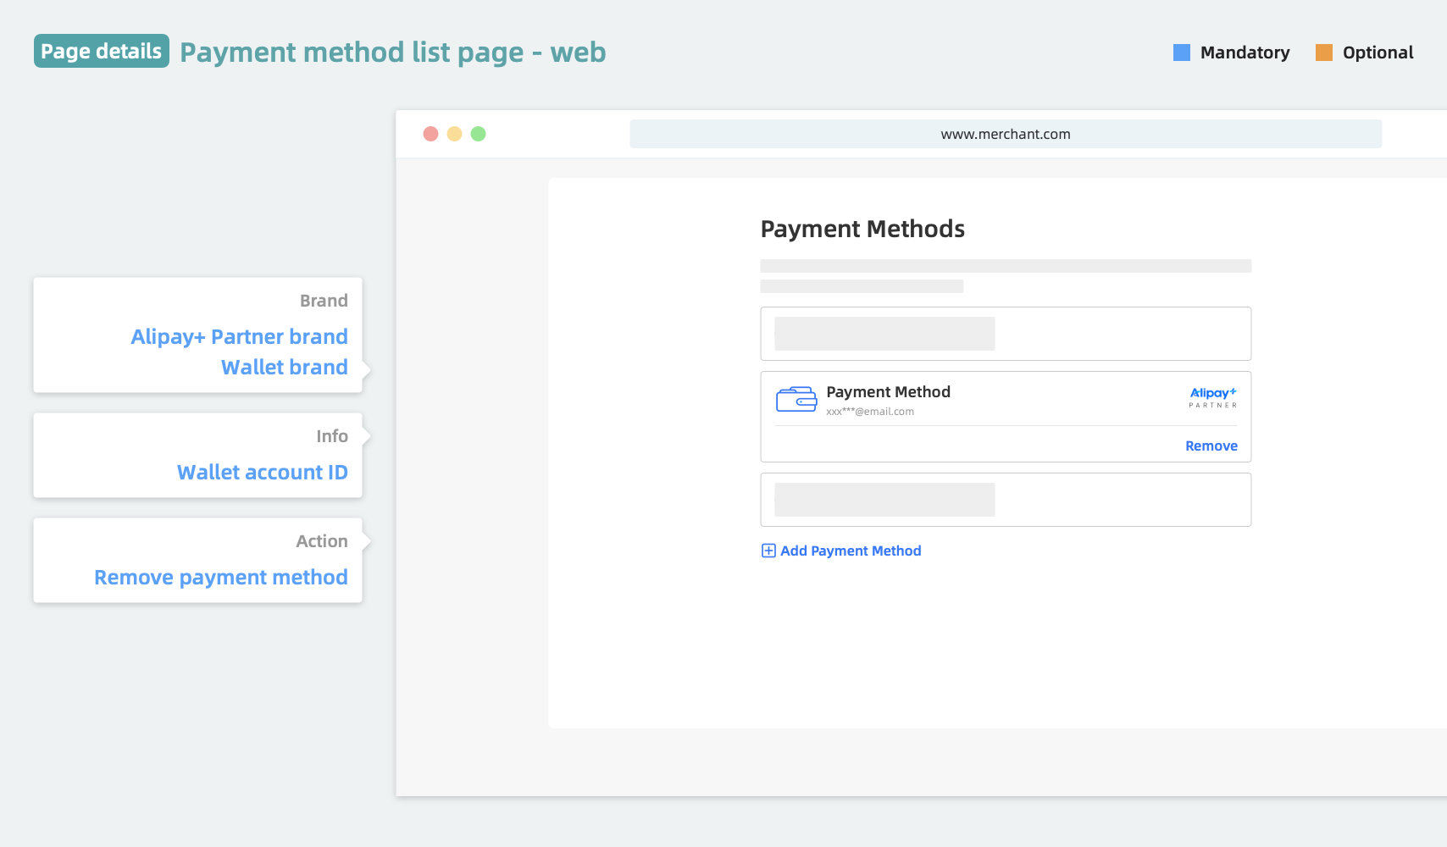Click the Wallet account ID annotation
The height and width of the screenshot is (847, 1447).
pos(262,472)
